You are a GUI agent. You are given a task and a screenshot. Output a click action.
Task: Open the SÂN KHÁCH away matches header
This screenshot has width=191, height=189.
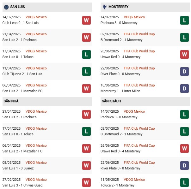[111, 101]
